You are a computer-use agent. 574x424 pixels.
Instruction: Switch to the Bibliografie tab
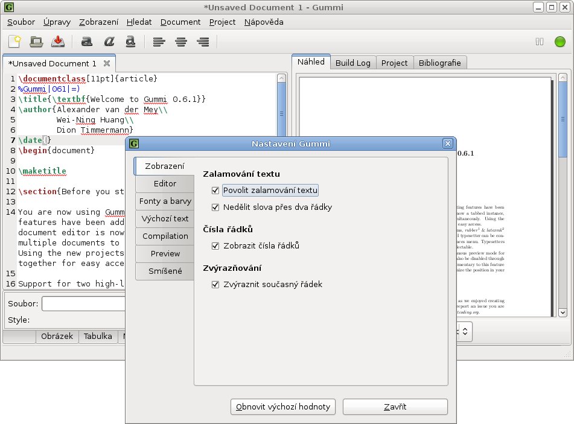coord(439,63)
